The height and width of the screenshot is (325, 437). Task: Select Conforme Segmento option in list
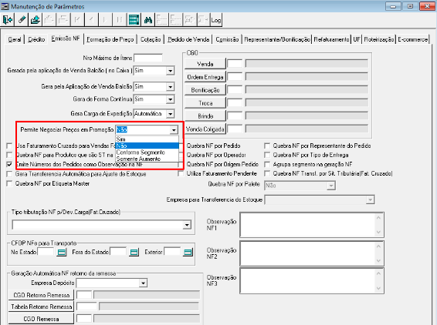(147, 152)
